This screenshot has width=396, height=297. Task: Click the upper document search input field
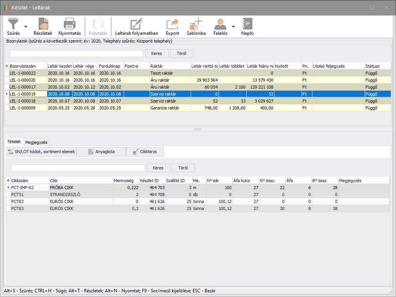pos(77,53)
